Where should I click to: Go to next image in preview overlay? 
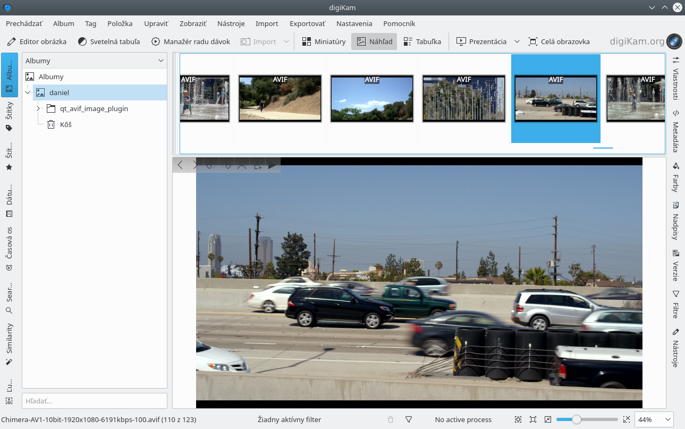click(x=195, y=165)
